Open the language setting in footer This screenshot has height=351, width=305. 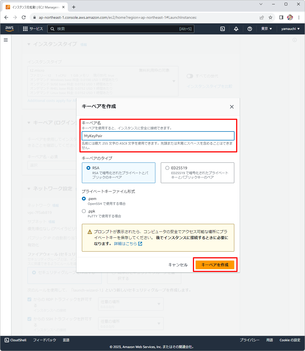66,340
